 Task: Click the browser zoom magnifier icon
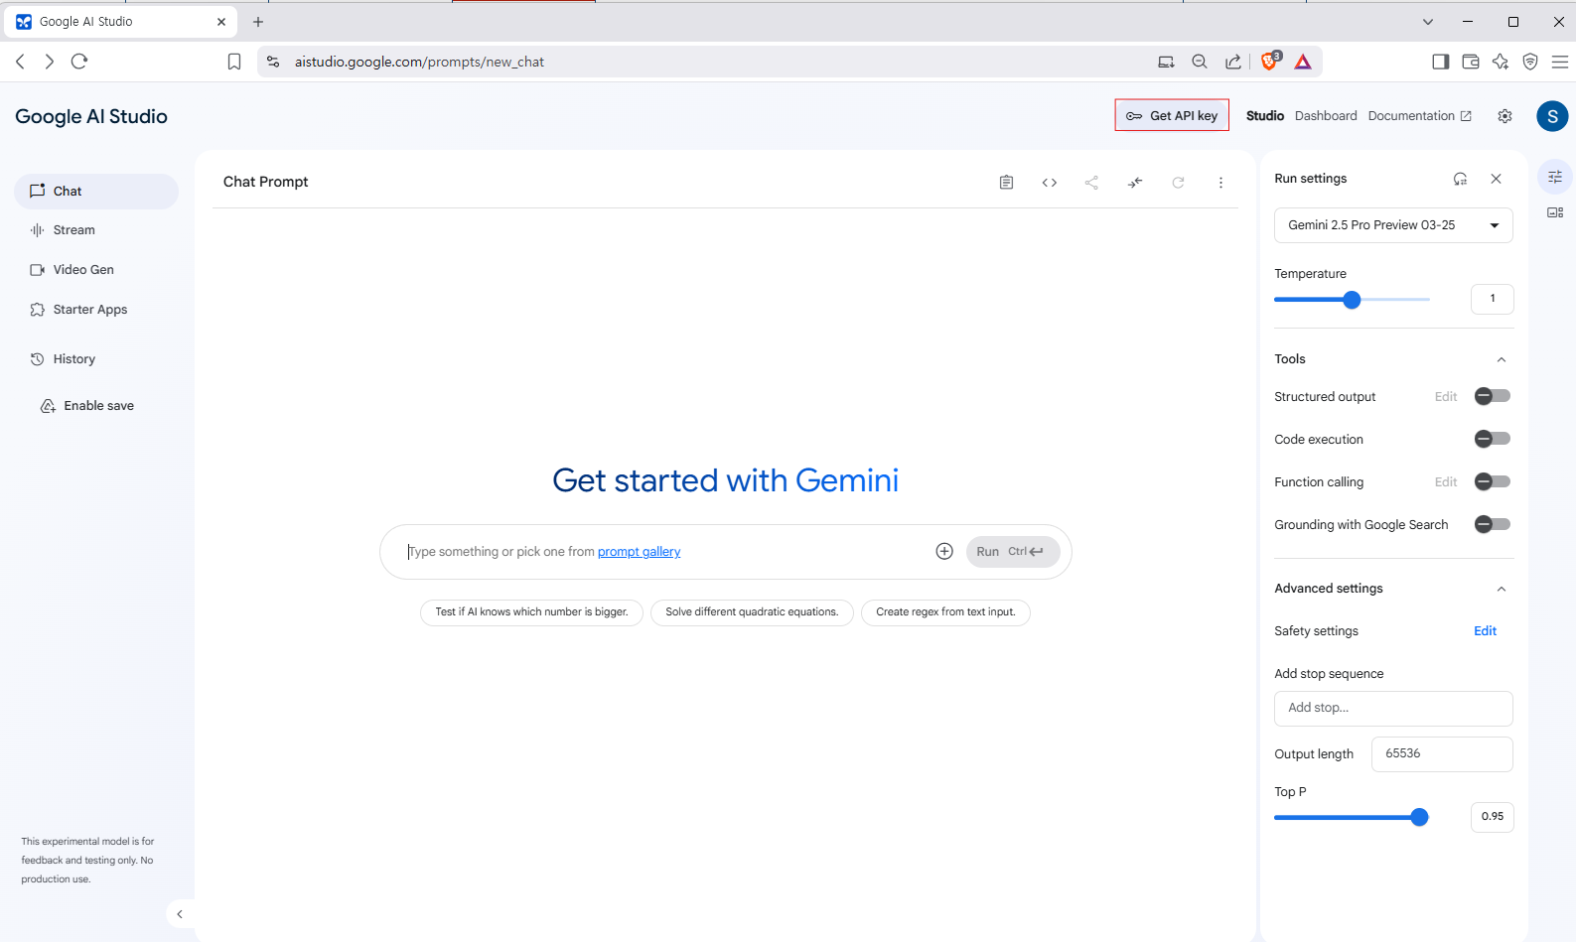1200,62
